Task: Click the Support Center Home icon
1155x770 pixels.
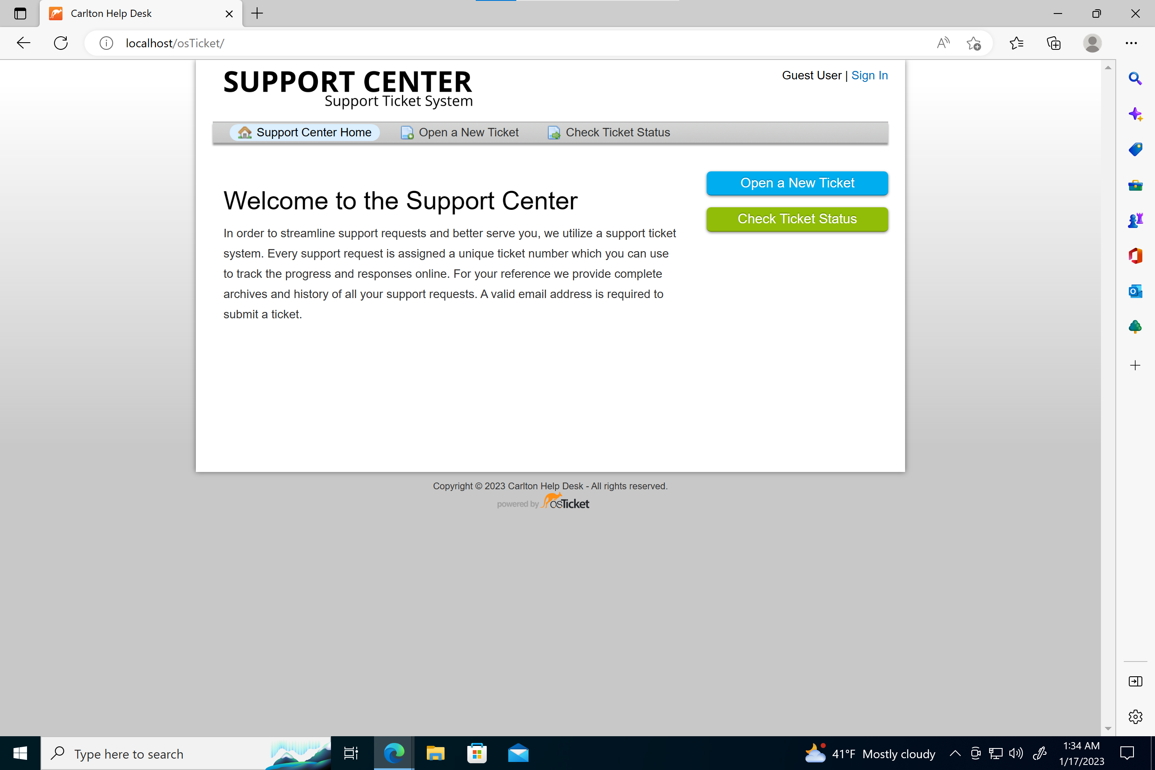Action: pyautogui.click(x=244, y=133)
